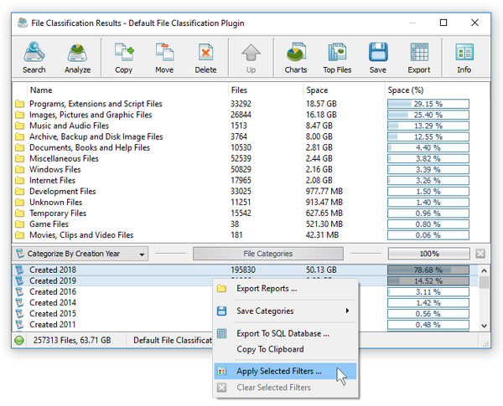Viewport: 503px width, 406px height.
Task: Click folder icon of Music and Audio Files
Action: click(19, 126)
